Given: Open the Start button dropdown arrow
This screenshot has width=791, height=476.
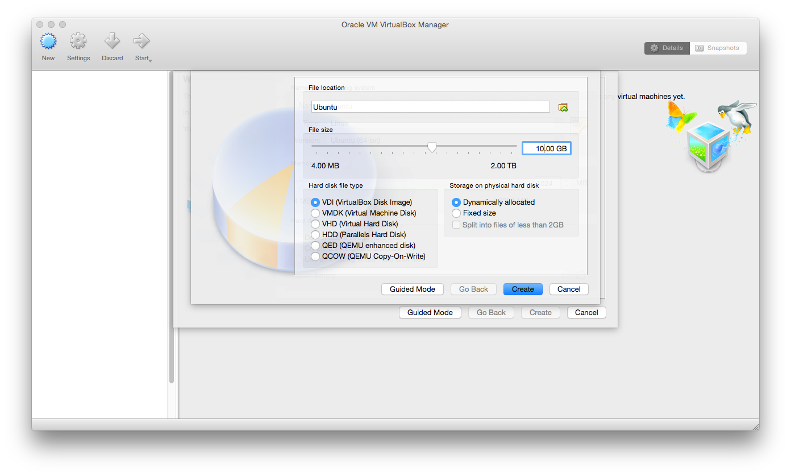Looking at the screenshot, I should tap(151, 60).
